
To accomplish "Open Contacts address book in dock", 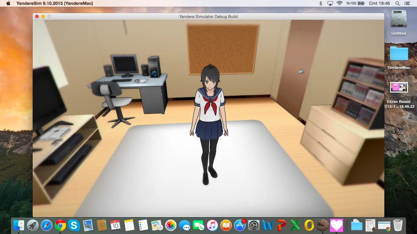I will point(101,225).
